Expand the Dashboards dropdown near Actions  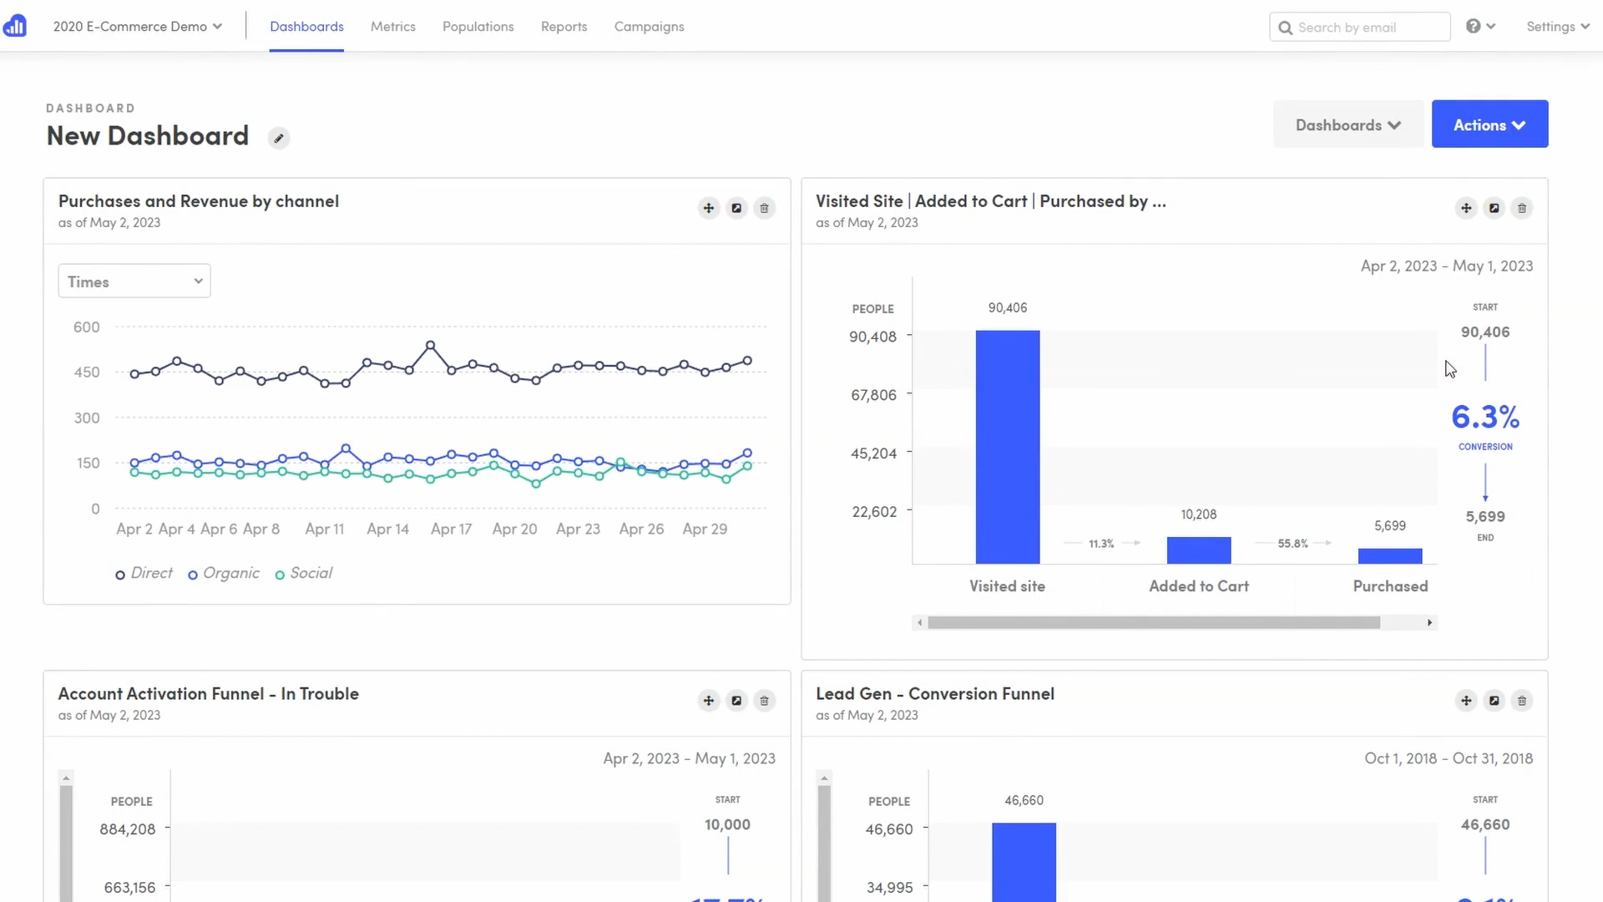pos(1348,124)
